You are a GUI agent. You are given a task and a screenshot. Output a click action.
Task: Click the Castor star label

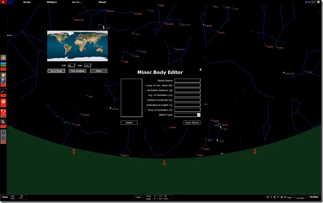[270, 47]
